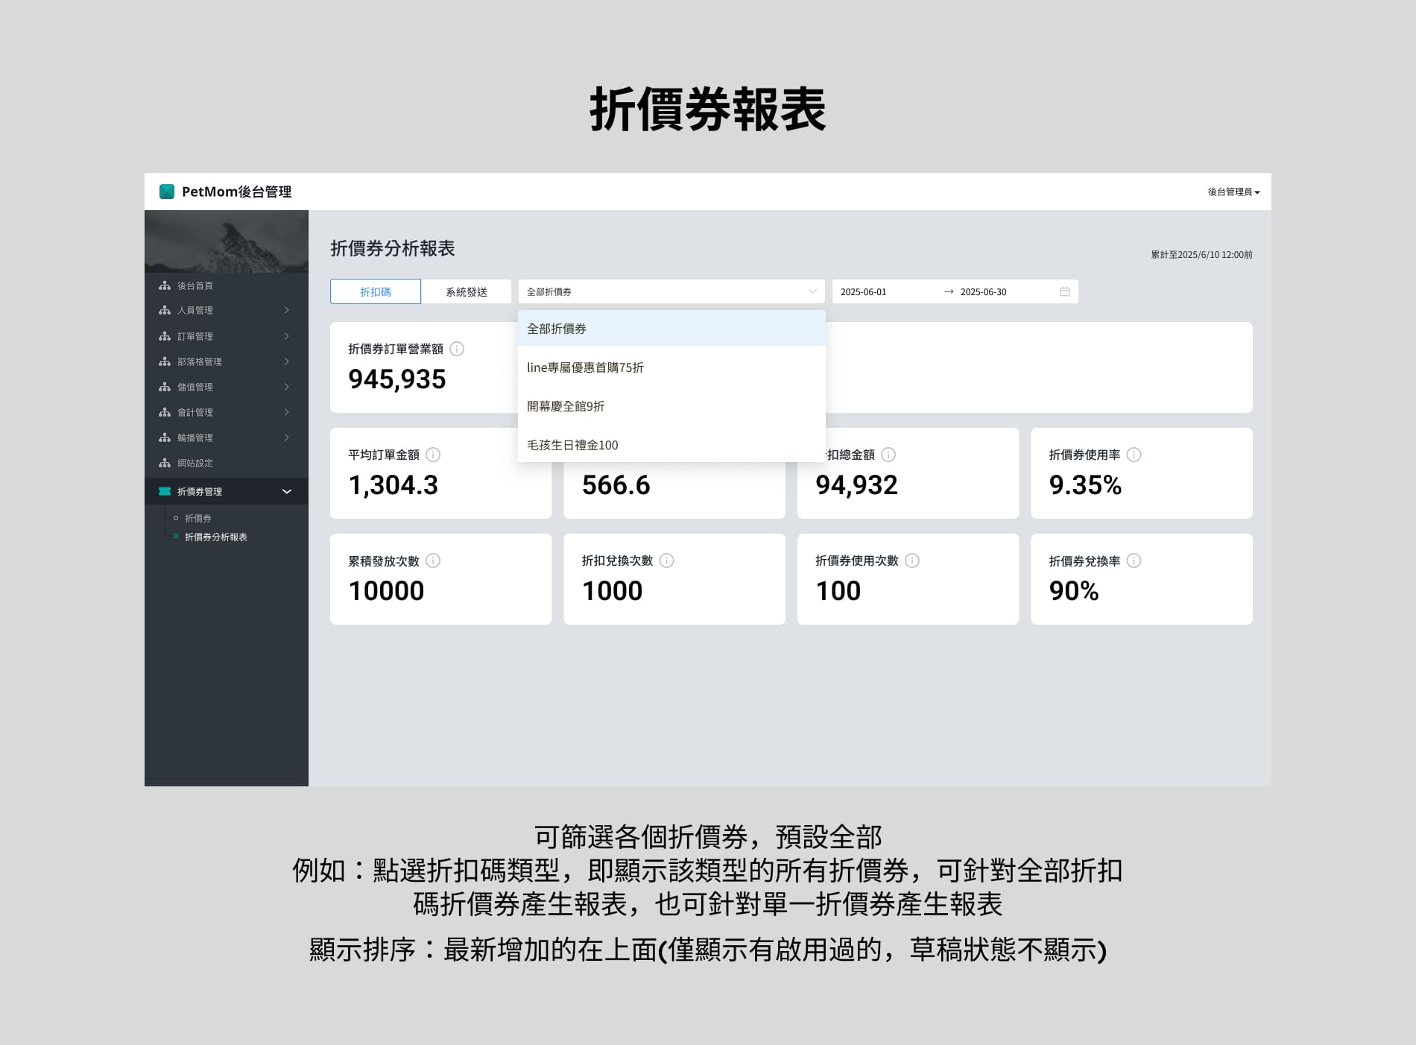Click the 94,932 total amount value
The width and height of the screenshot is (1416, 1045).
[x=856, y=485]
